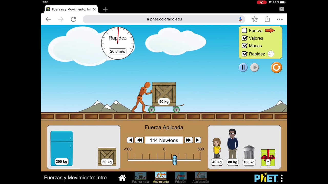Image resolution: width=328 pixels, height=184 pixels.
Task: Click the Fuerzas y Movimiento: Intro title
Action: tap(75, 178)
